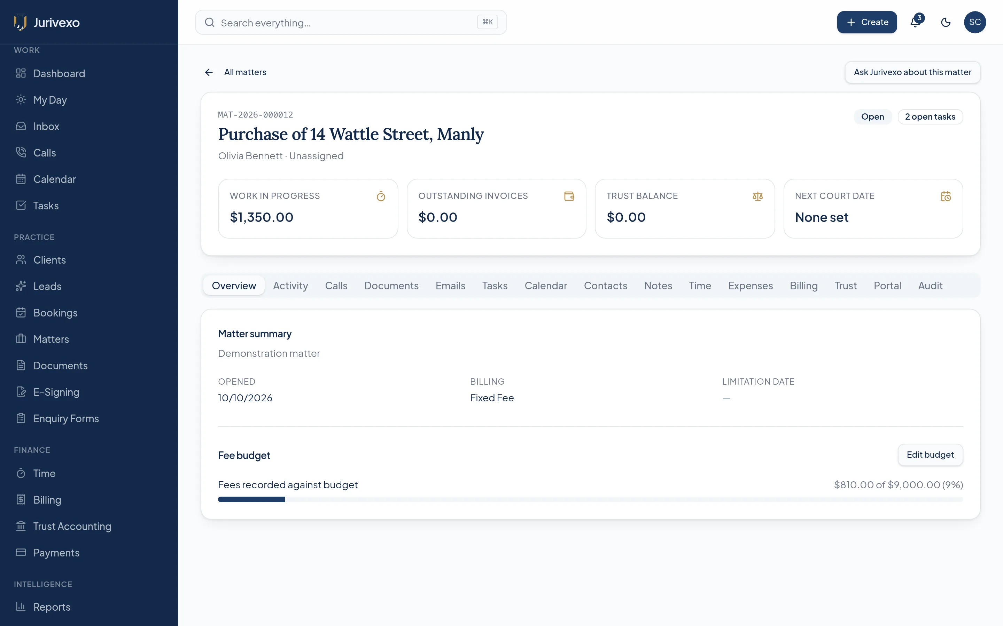Image resolution: width=1003 pixels, height=626 pixels.
Task: Open the Payments card icon
Action: pyautogui.click(x=21, y=553)
